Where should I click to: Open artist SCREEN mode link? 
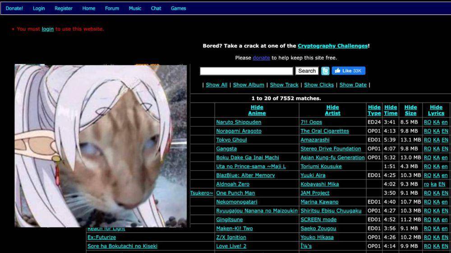click(318, 220)
